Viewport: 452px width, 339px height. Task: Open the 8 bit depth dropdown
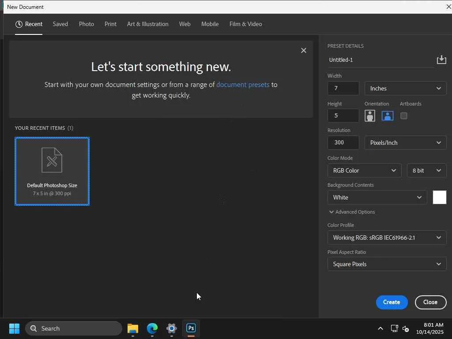[427, 170]
